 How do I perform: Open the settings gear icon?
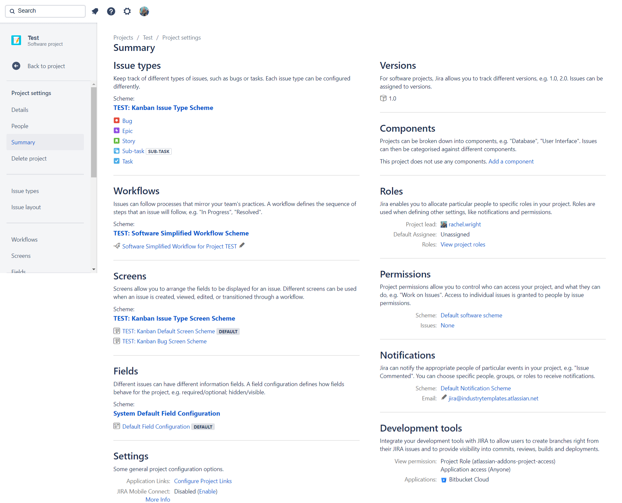[127, 11]
